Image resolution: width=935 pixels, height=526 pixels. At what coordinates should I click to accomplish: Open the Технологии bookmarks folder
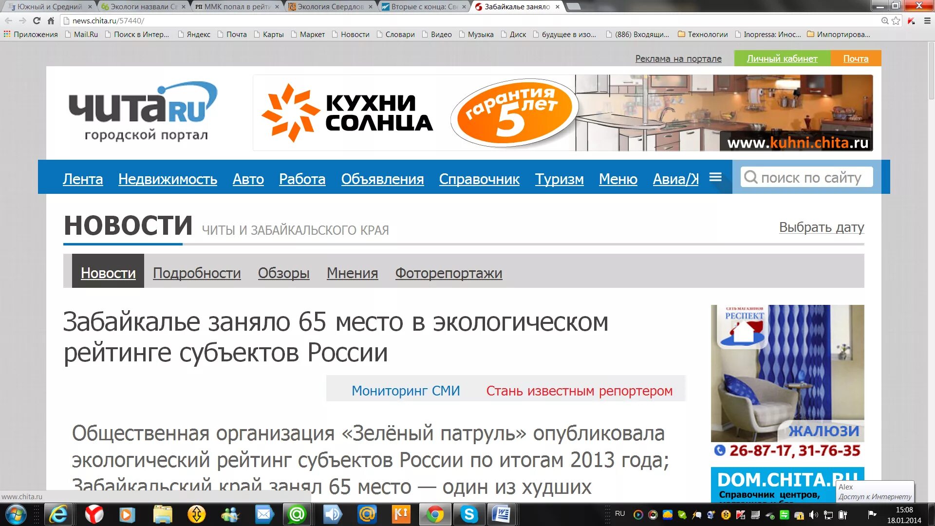coord(703,35)
